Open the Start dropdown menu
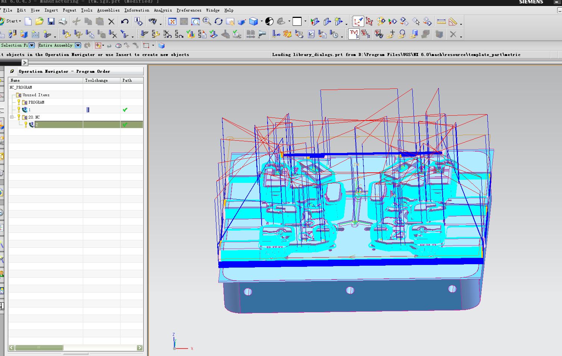This screenshot has height=356, width=562. [11, 21]
